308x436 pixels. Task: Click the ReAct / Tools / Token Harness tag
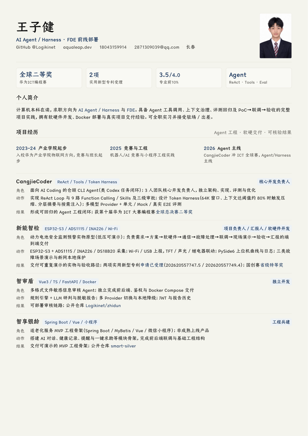[87, 182]
